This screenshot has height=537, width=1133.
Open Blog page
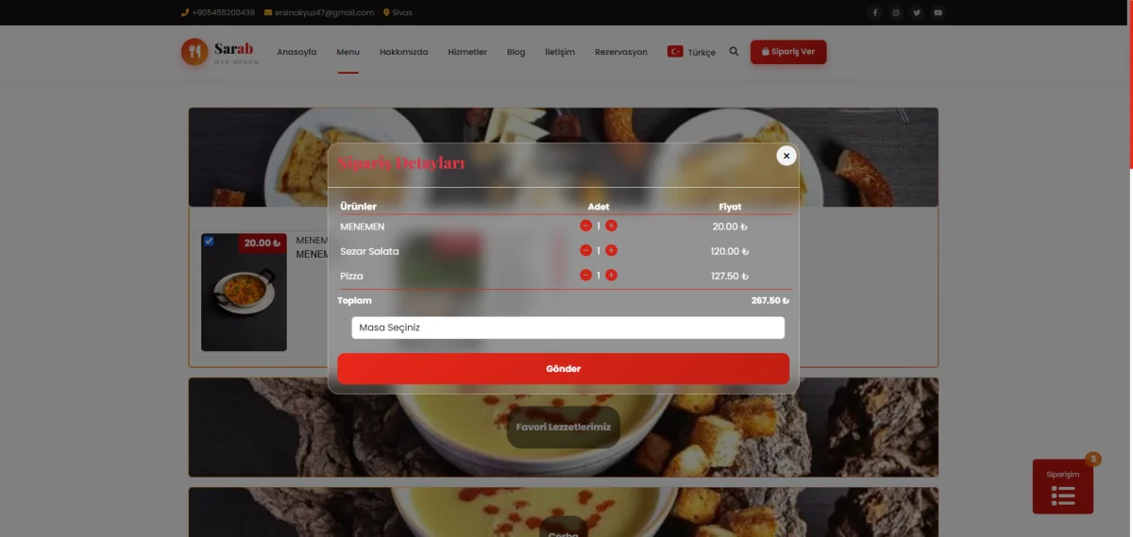[x=516, y=52]
